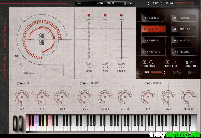Click the stepper arrows right of Tune

pos(161,3)
